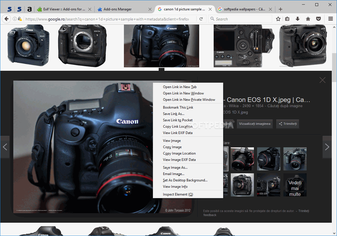This screenshot has width=337, height=236.
Task: Go to the Home page icon
Action: coord(308,19)
